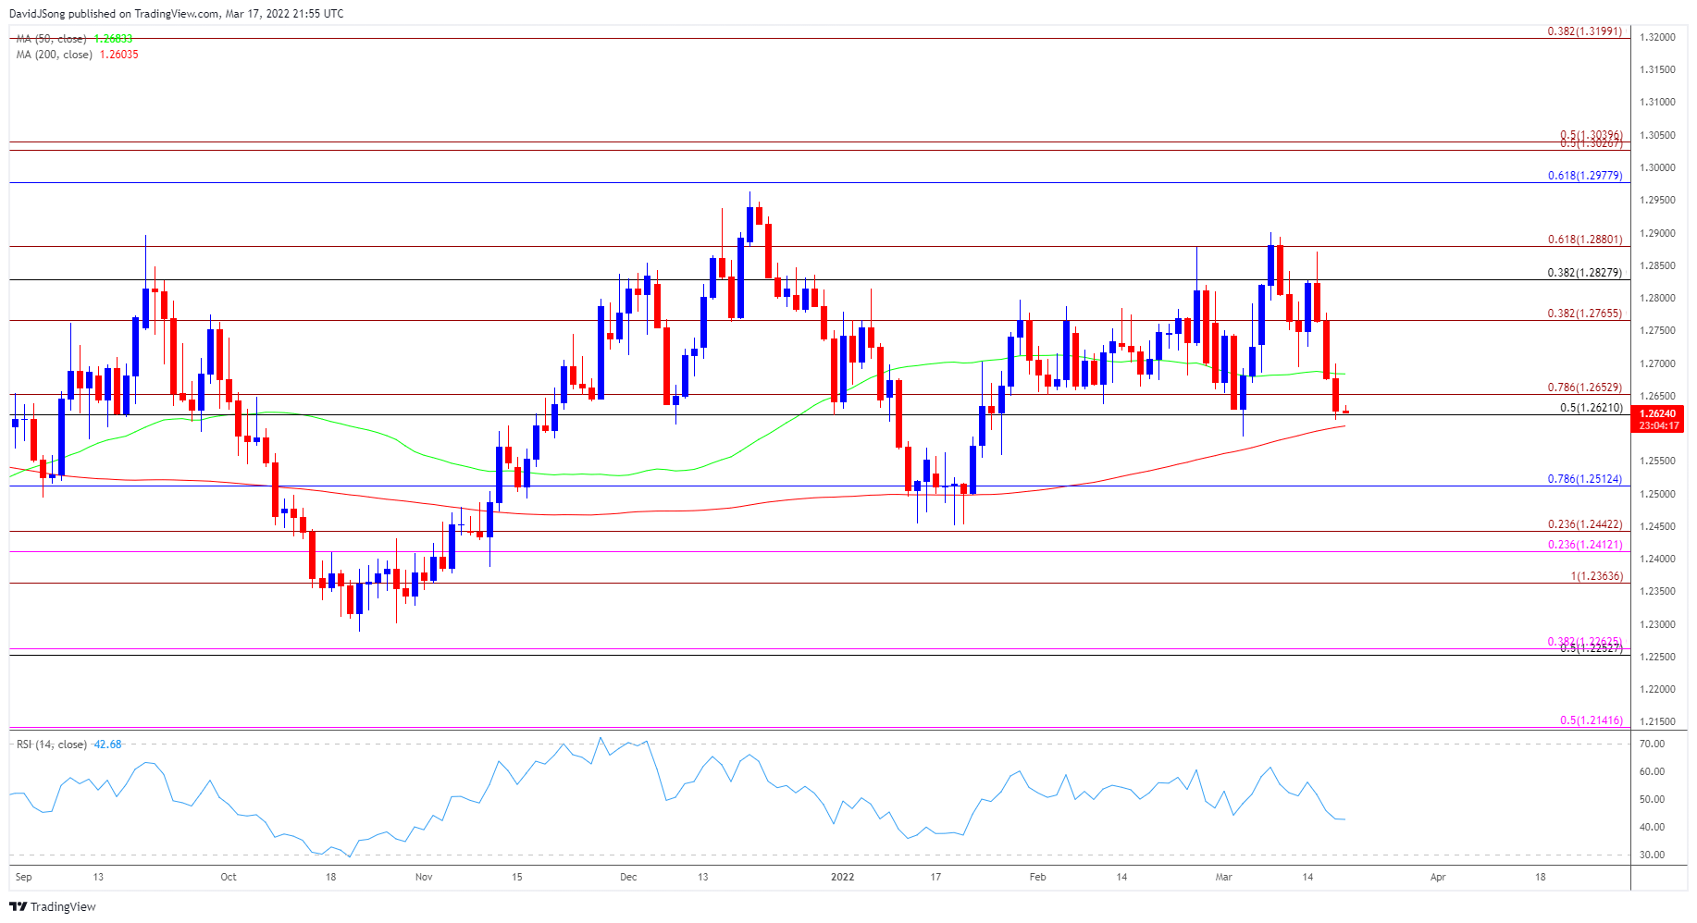
Task: Select the blue 0.618(1.29779) Fibonacci label
Action: [x=1585, y=176]
